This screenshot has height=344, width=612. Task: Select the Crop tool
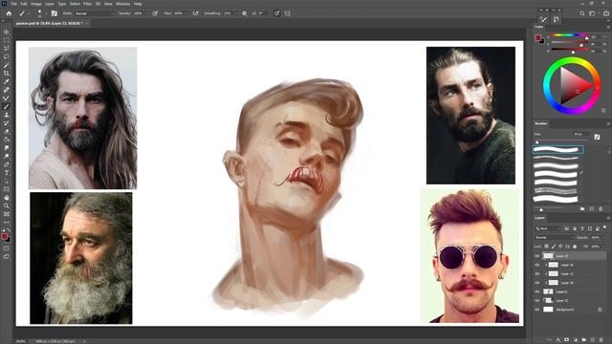click(7, 73)
